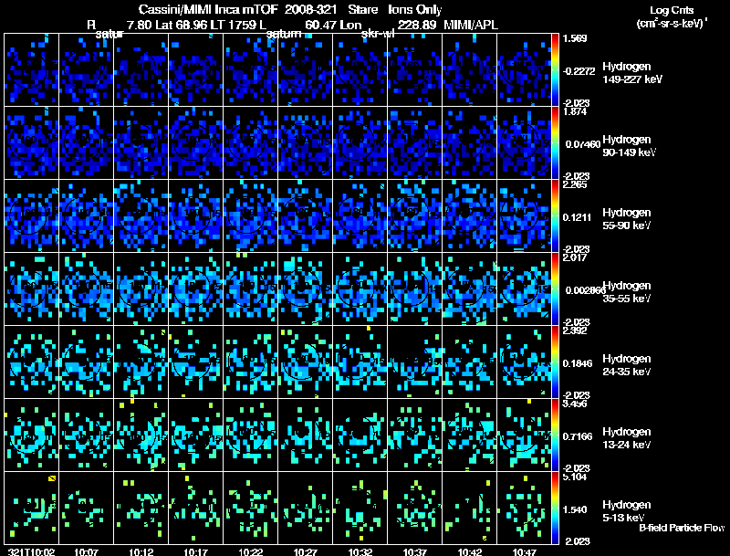Screen dimensions: 730x556
Task: Click the '0.002866' colorbar midpoint value
Action: tap(584, 290)
